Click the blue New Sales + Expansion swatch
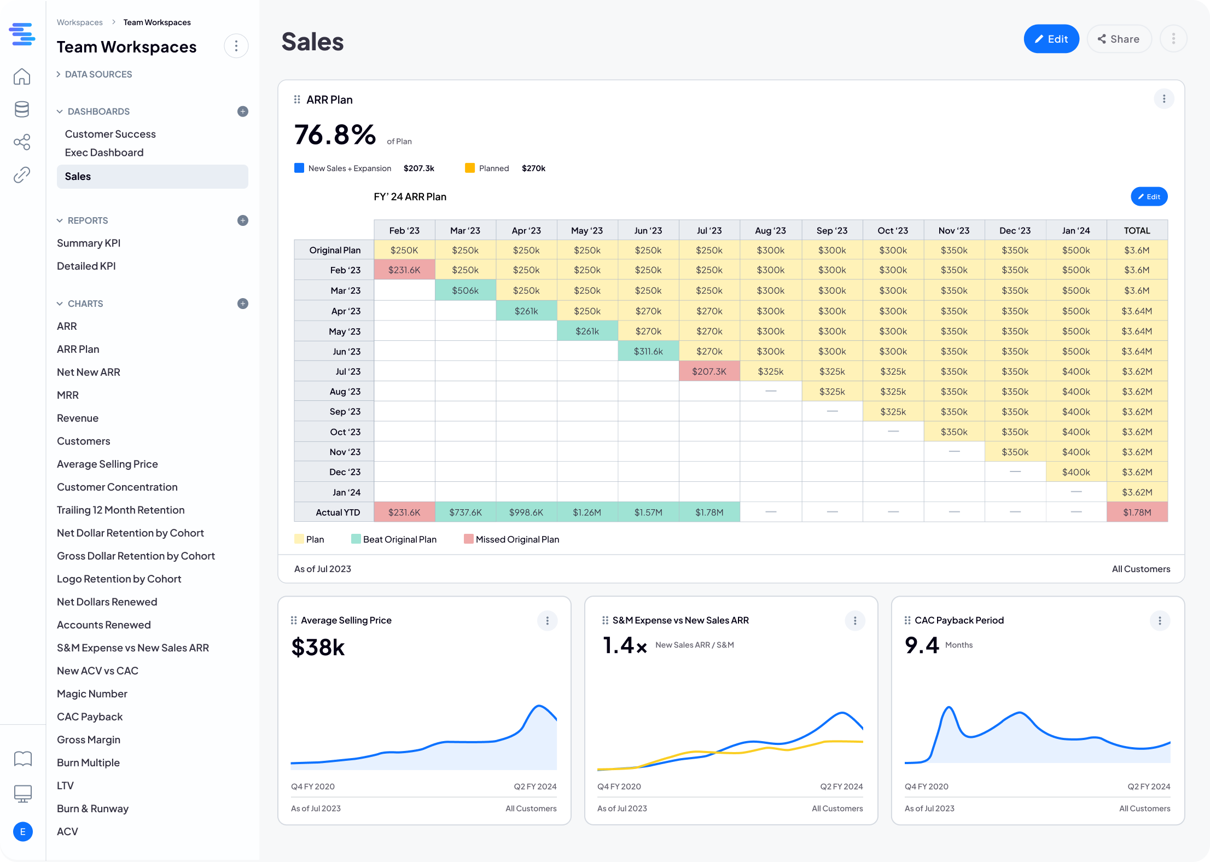1210x862 pixels. pos(299,168)
